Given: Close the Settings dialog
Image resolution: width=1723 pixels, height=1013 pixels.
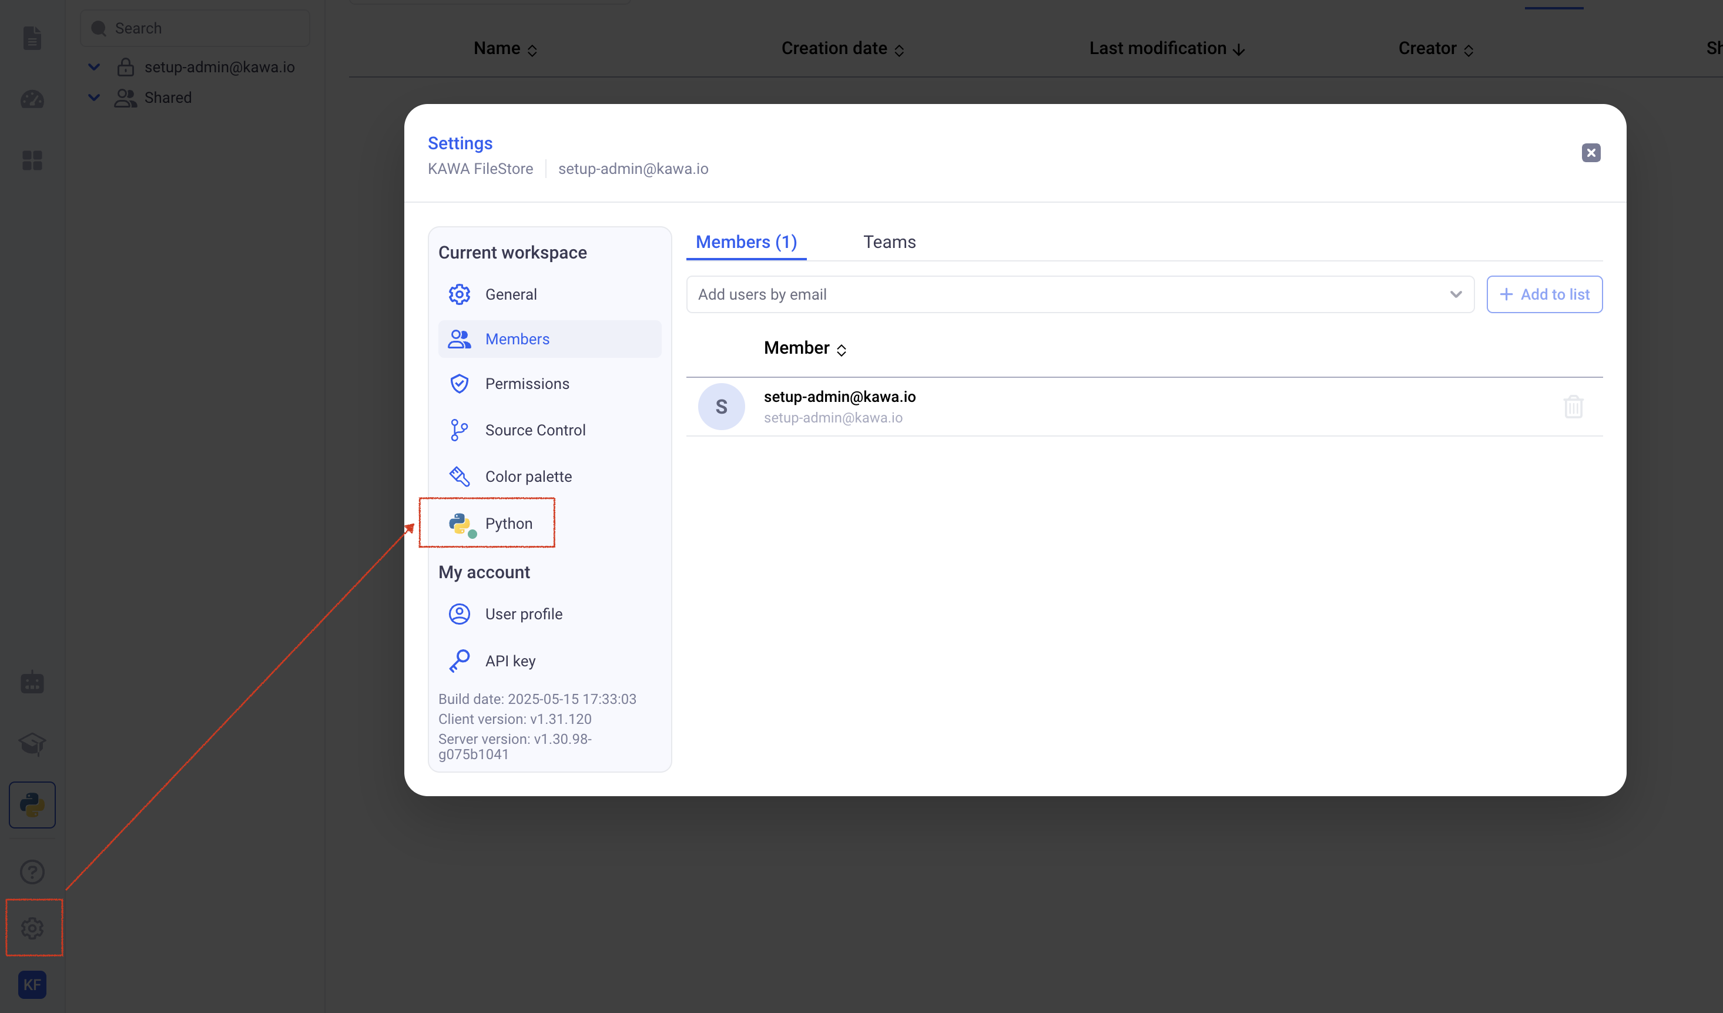Looking at the screenshot, I should coord(1590,152).
